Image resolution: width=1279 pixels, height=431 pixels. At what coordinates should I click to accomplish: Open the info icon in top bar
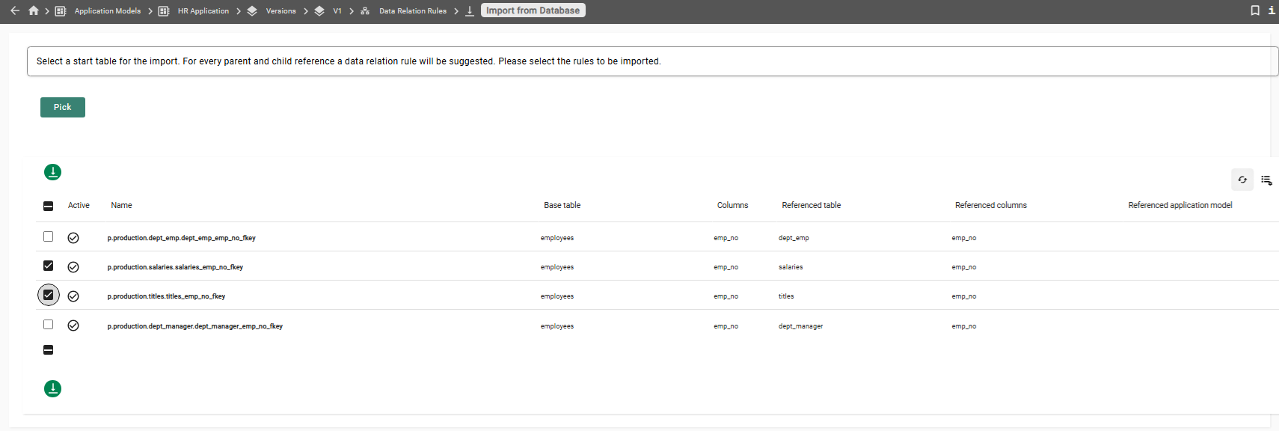coord(1272,10)
